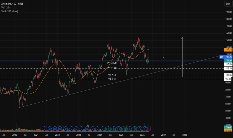Click the green 121,46 last price label
233x138 pixels.
click(228, 60)
